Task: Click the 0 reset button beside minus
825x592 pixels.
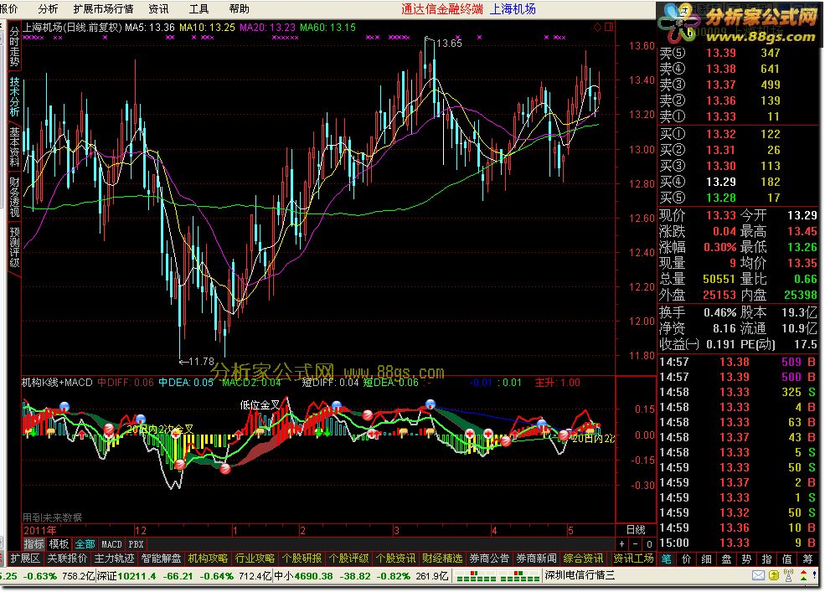Action: (649, 544)
